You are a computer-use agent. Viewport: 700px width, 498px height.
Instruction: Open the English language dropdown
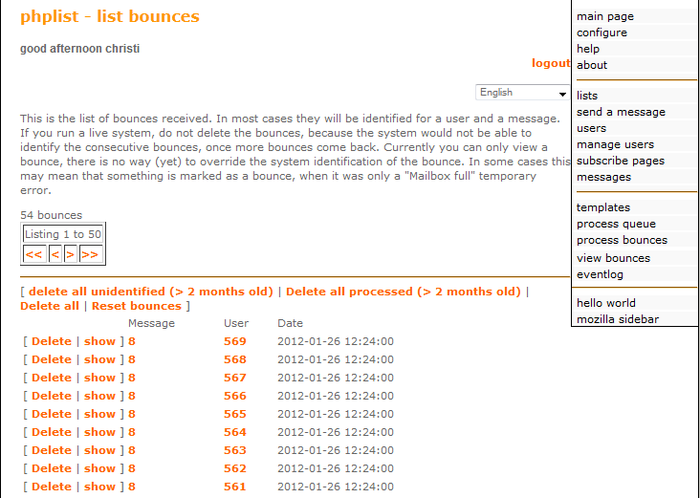pyautogui.click(x=523, y=93)
